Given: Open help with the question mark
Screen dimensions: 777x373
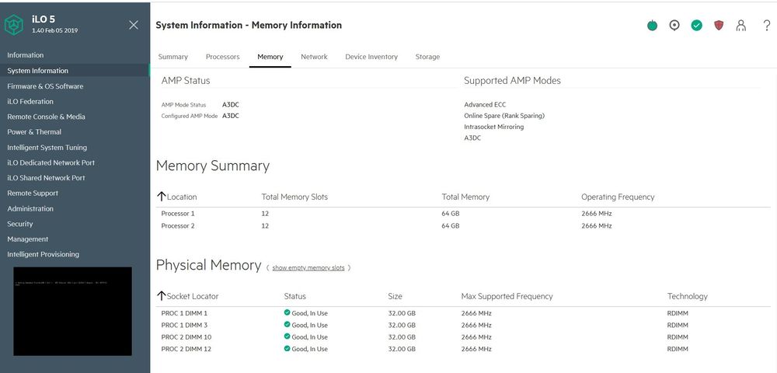Looking at the screenshot, I should click(767, 26).
